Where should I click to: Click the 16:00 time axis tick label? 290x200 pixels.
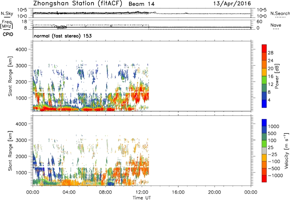pyautogui.click(x=178, y=192)
